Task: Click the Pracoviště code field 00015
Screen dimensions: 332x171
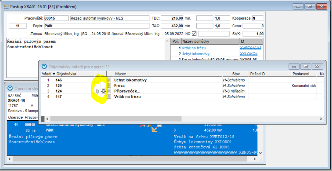Action: coord(56,18)
